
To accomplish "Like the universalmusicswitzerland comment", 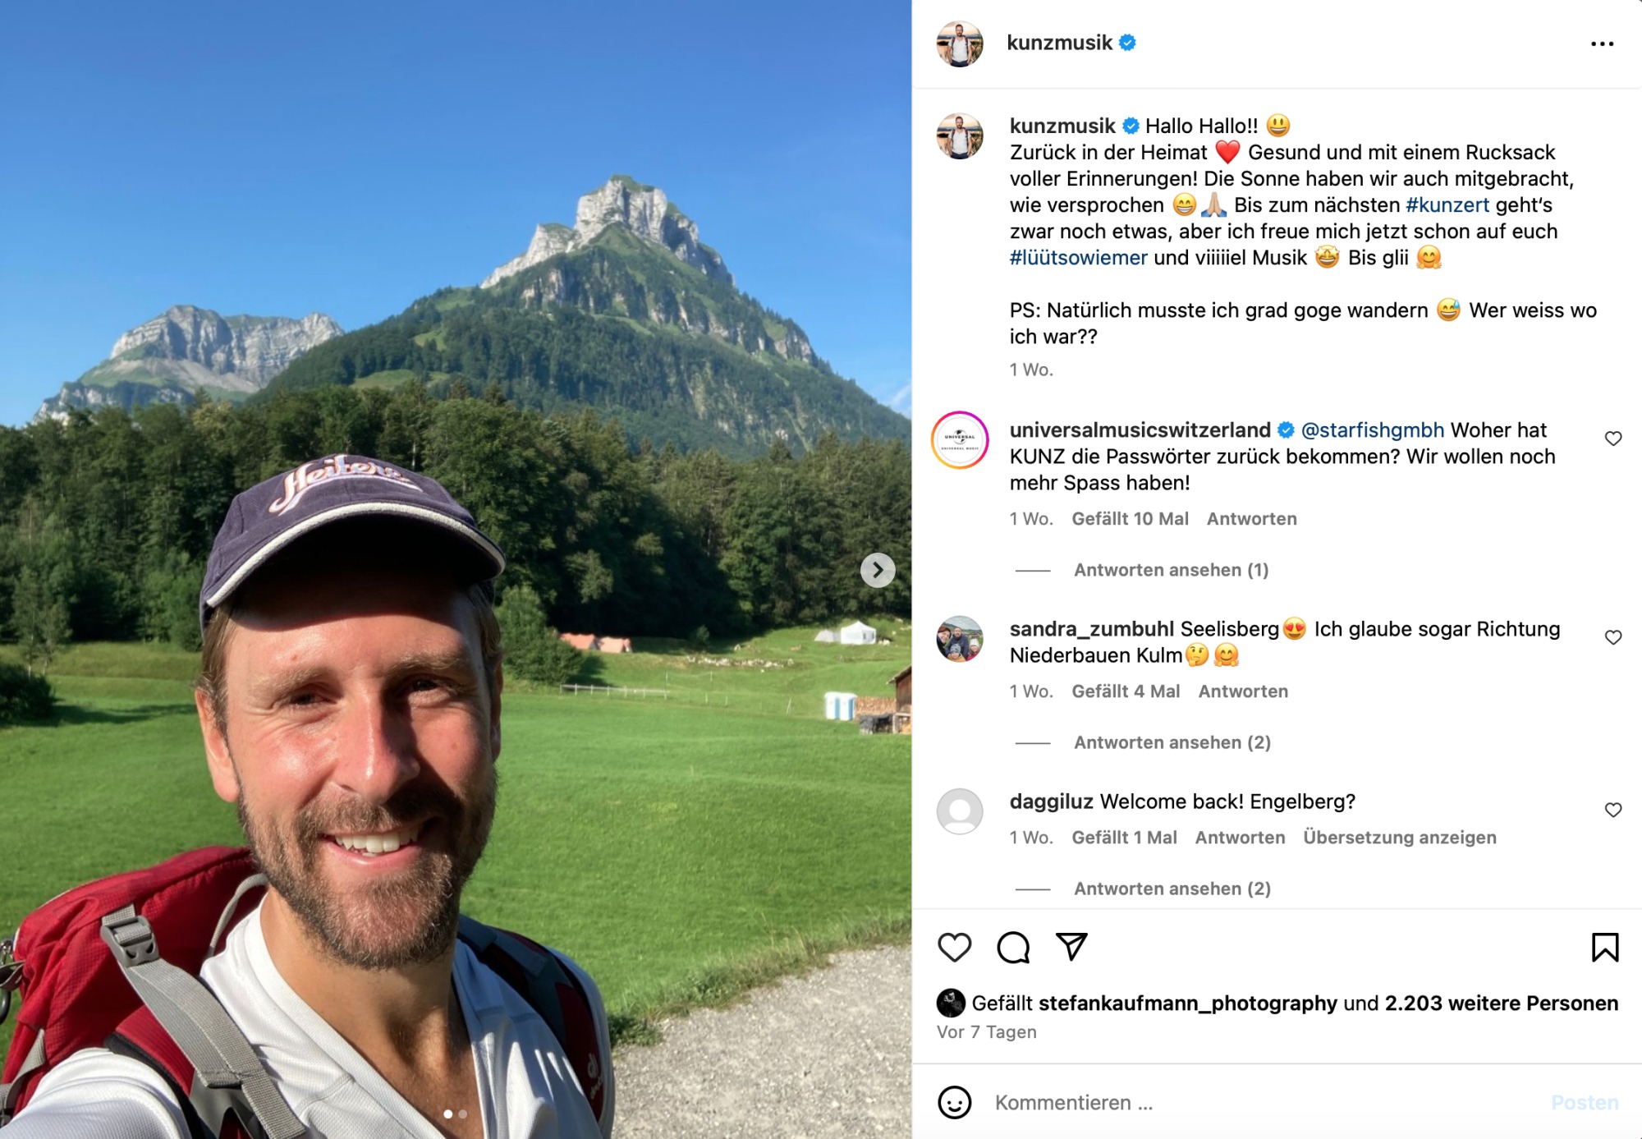I will tap(1613, 439).
